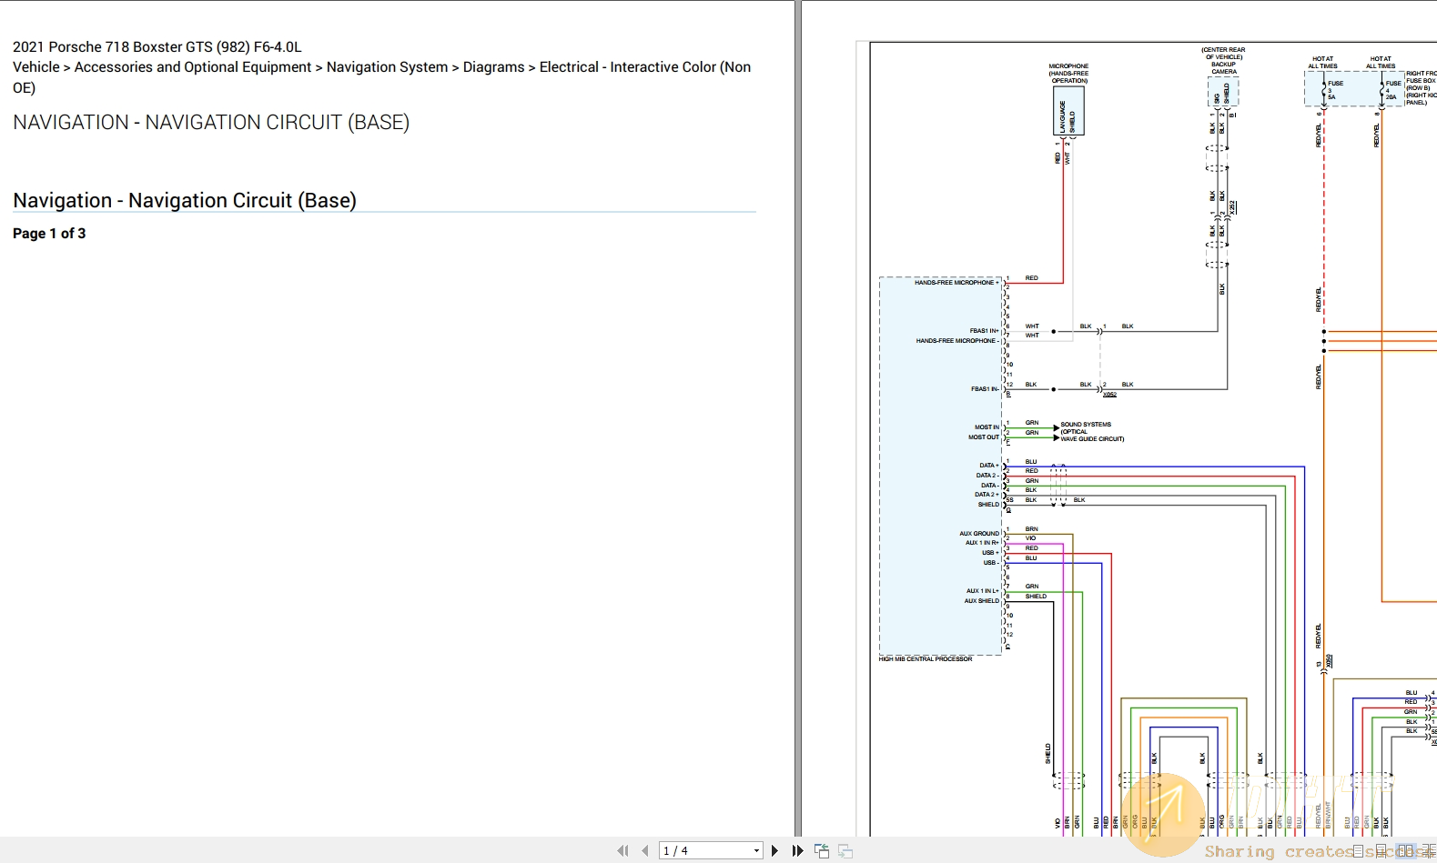Go to the first page
This screenshot has height=863, width=1437.
(x=622, y=850)
